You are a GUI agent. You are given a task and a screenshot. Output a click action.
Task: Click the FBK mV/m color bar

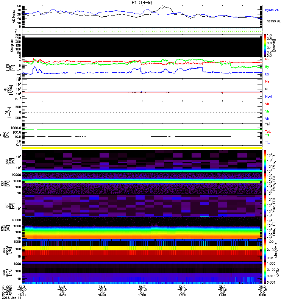tap(265, 250)
